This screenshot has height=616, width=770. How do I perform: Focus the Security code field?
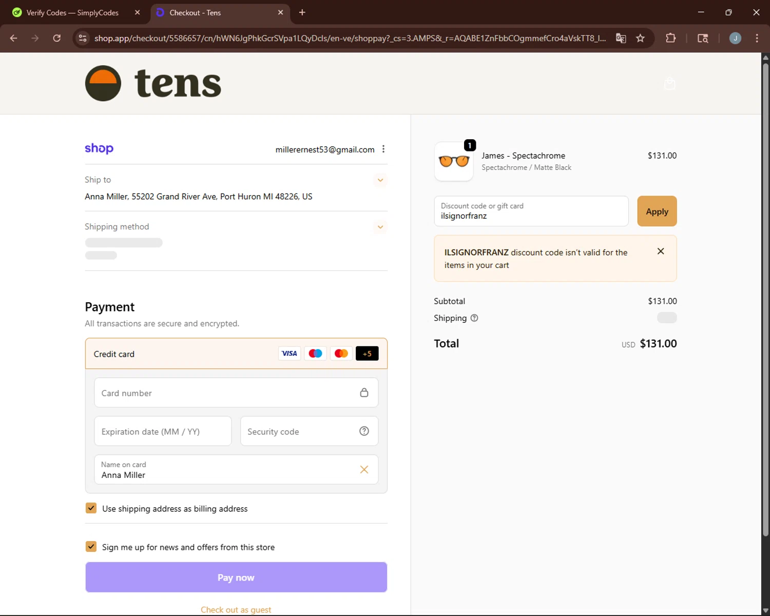coord(310,431)
